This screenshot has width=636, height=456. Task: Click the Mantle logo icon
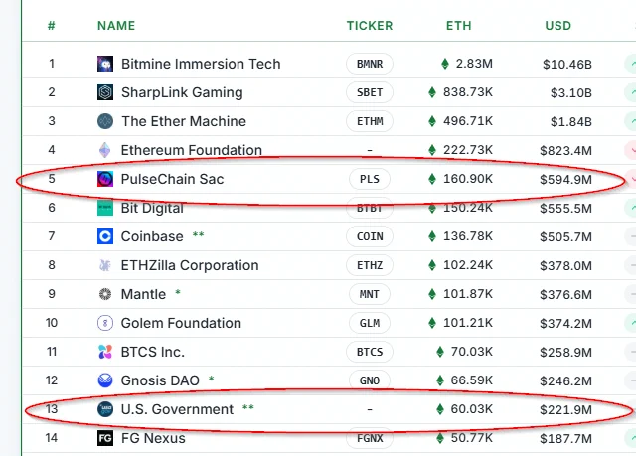[x=105, y=294]
